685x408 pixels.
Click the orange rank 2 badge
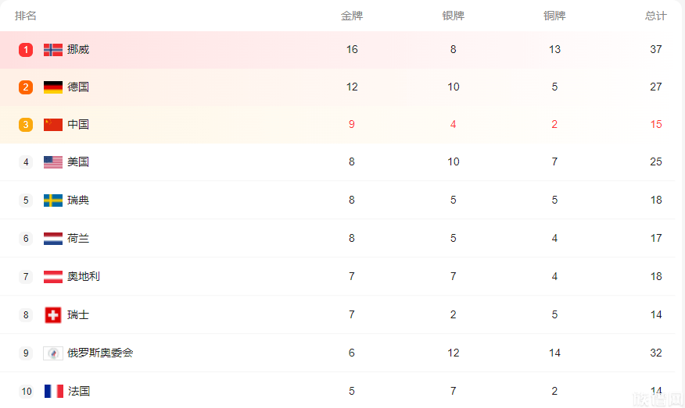[26, 87]
